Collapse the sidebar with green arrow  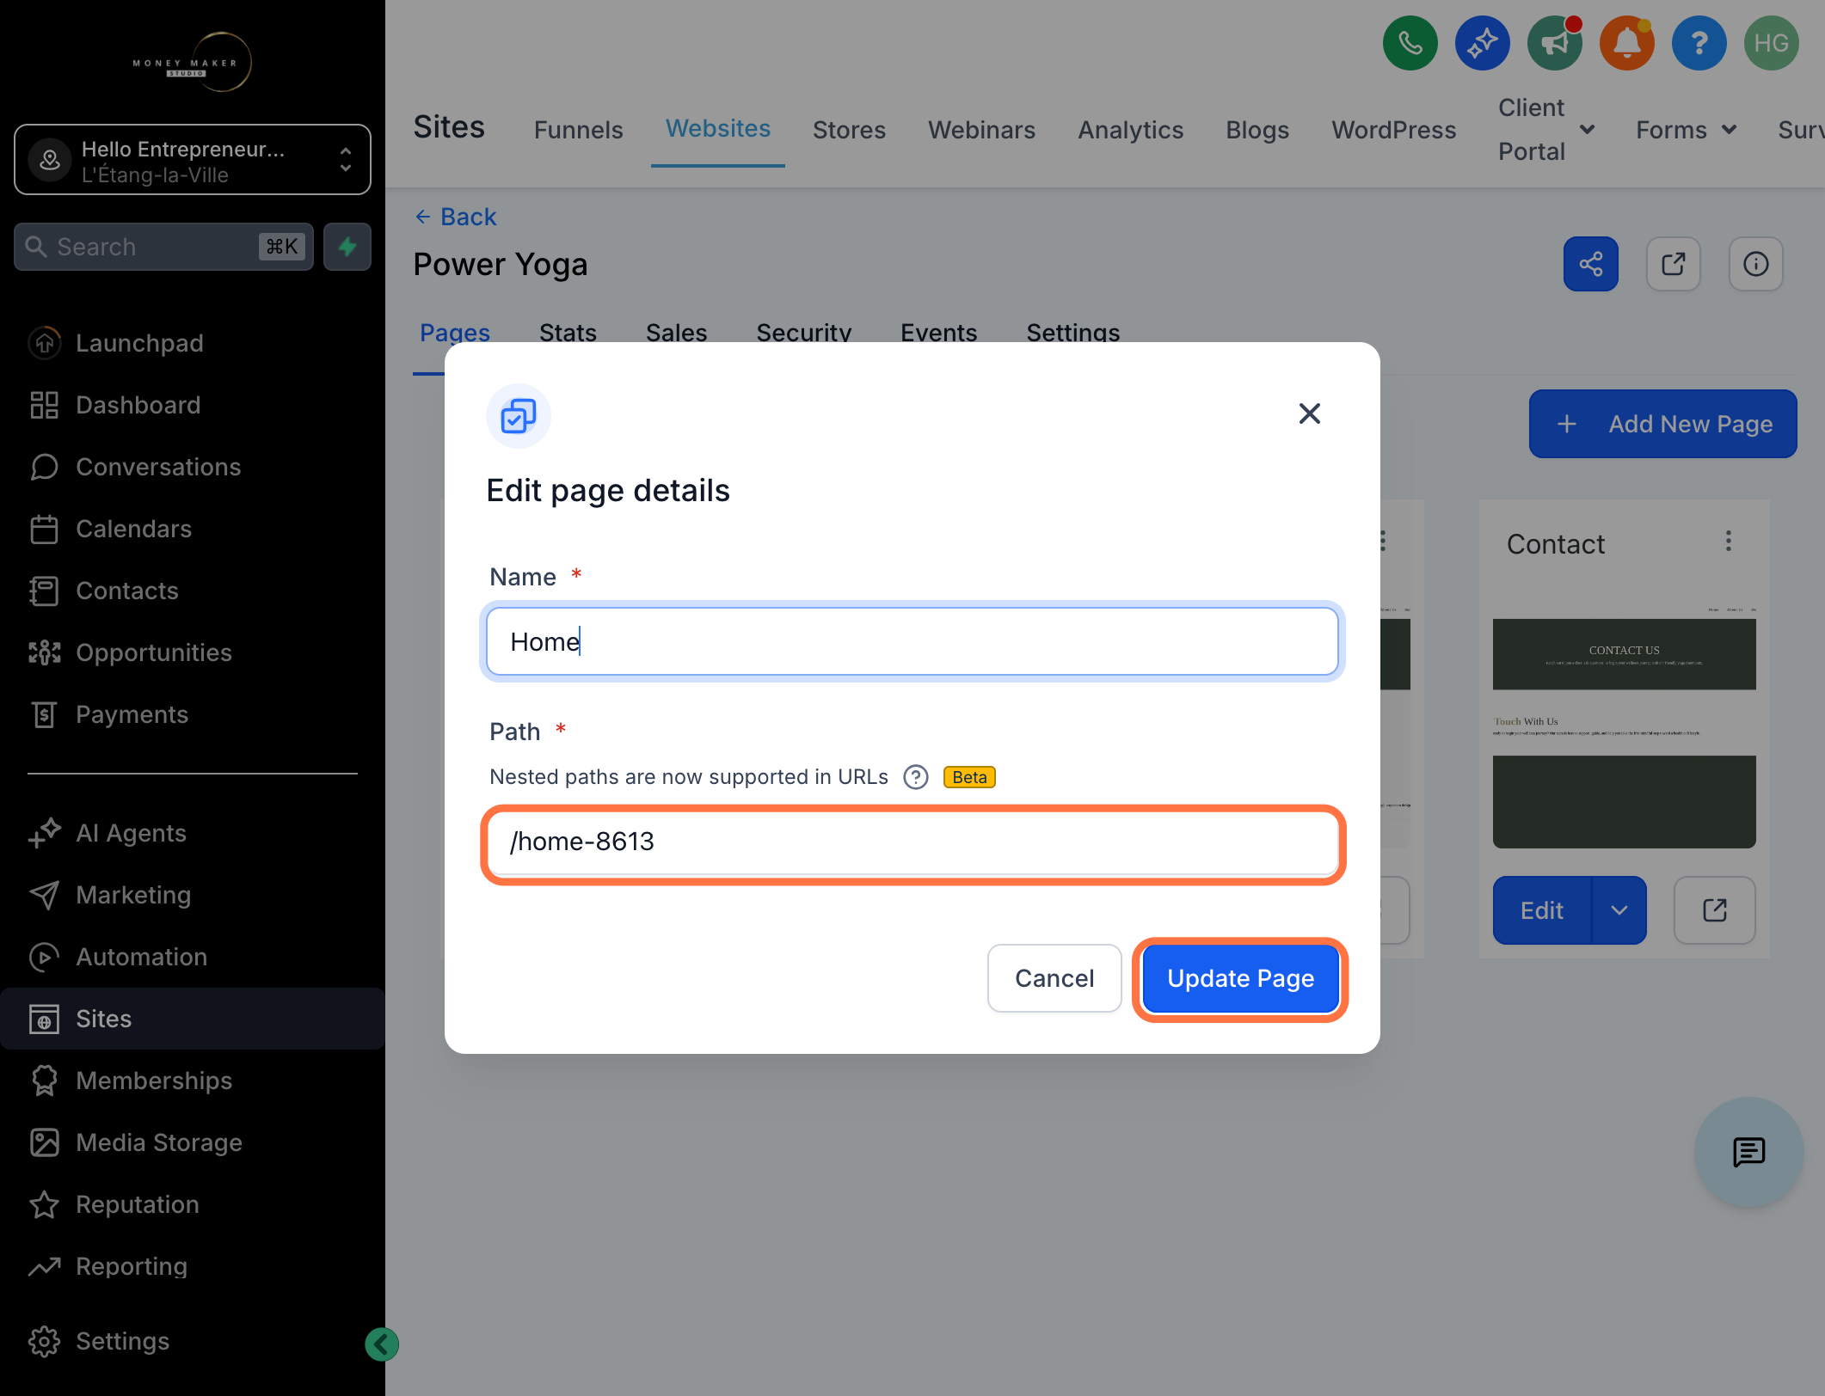click(x=381, y=1344)
